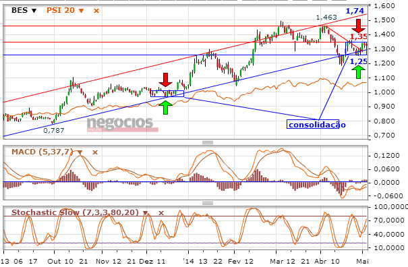This screenshot has height=267, width=408.
Task: Remove the PSI 20 comparison with its x
Action: click(96, 11)
